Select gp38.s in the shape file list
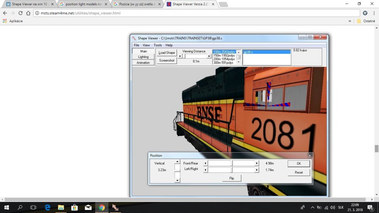 click(x=266, y=52)
